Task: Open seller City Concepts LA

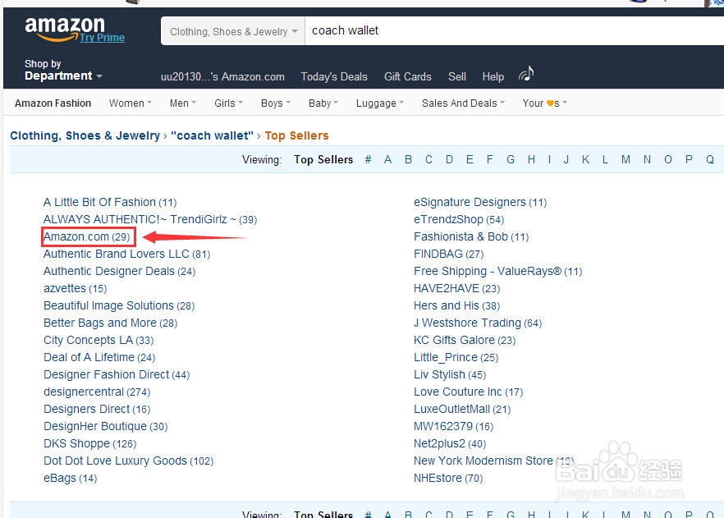Action: click(99, 340)
